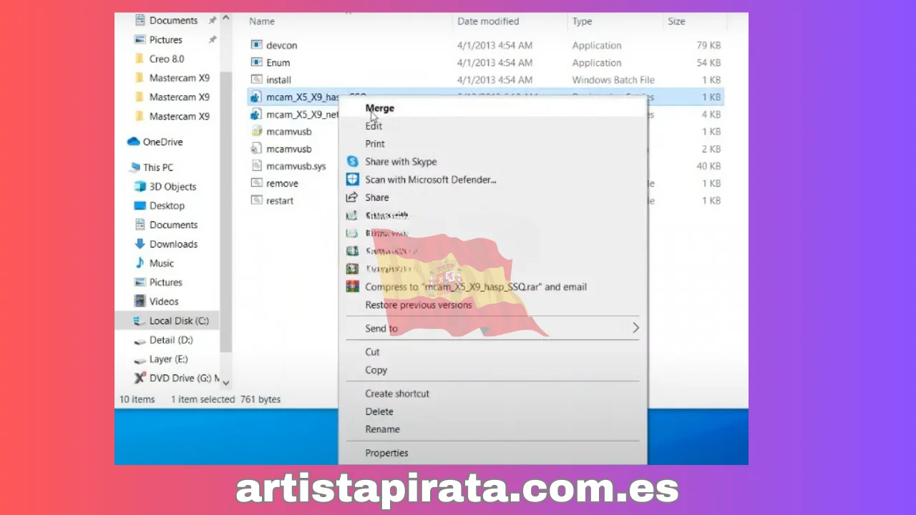Open Documents under This PC in sidebar

pyautogui.click(x=173, y=225)
